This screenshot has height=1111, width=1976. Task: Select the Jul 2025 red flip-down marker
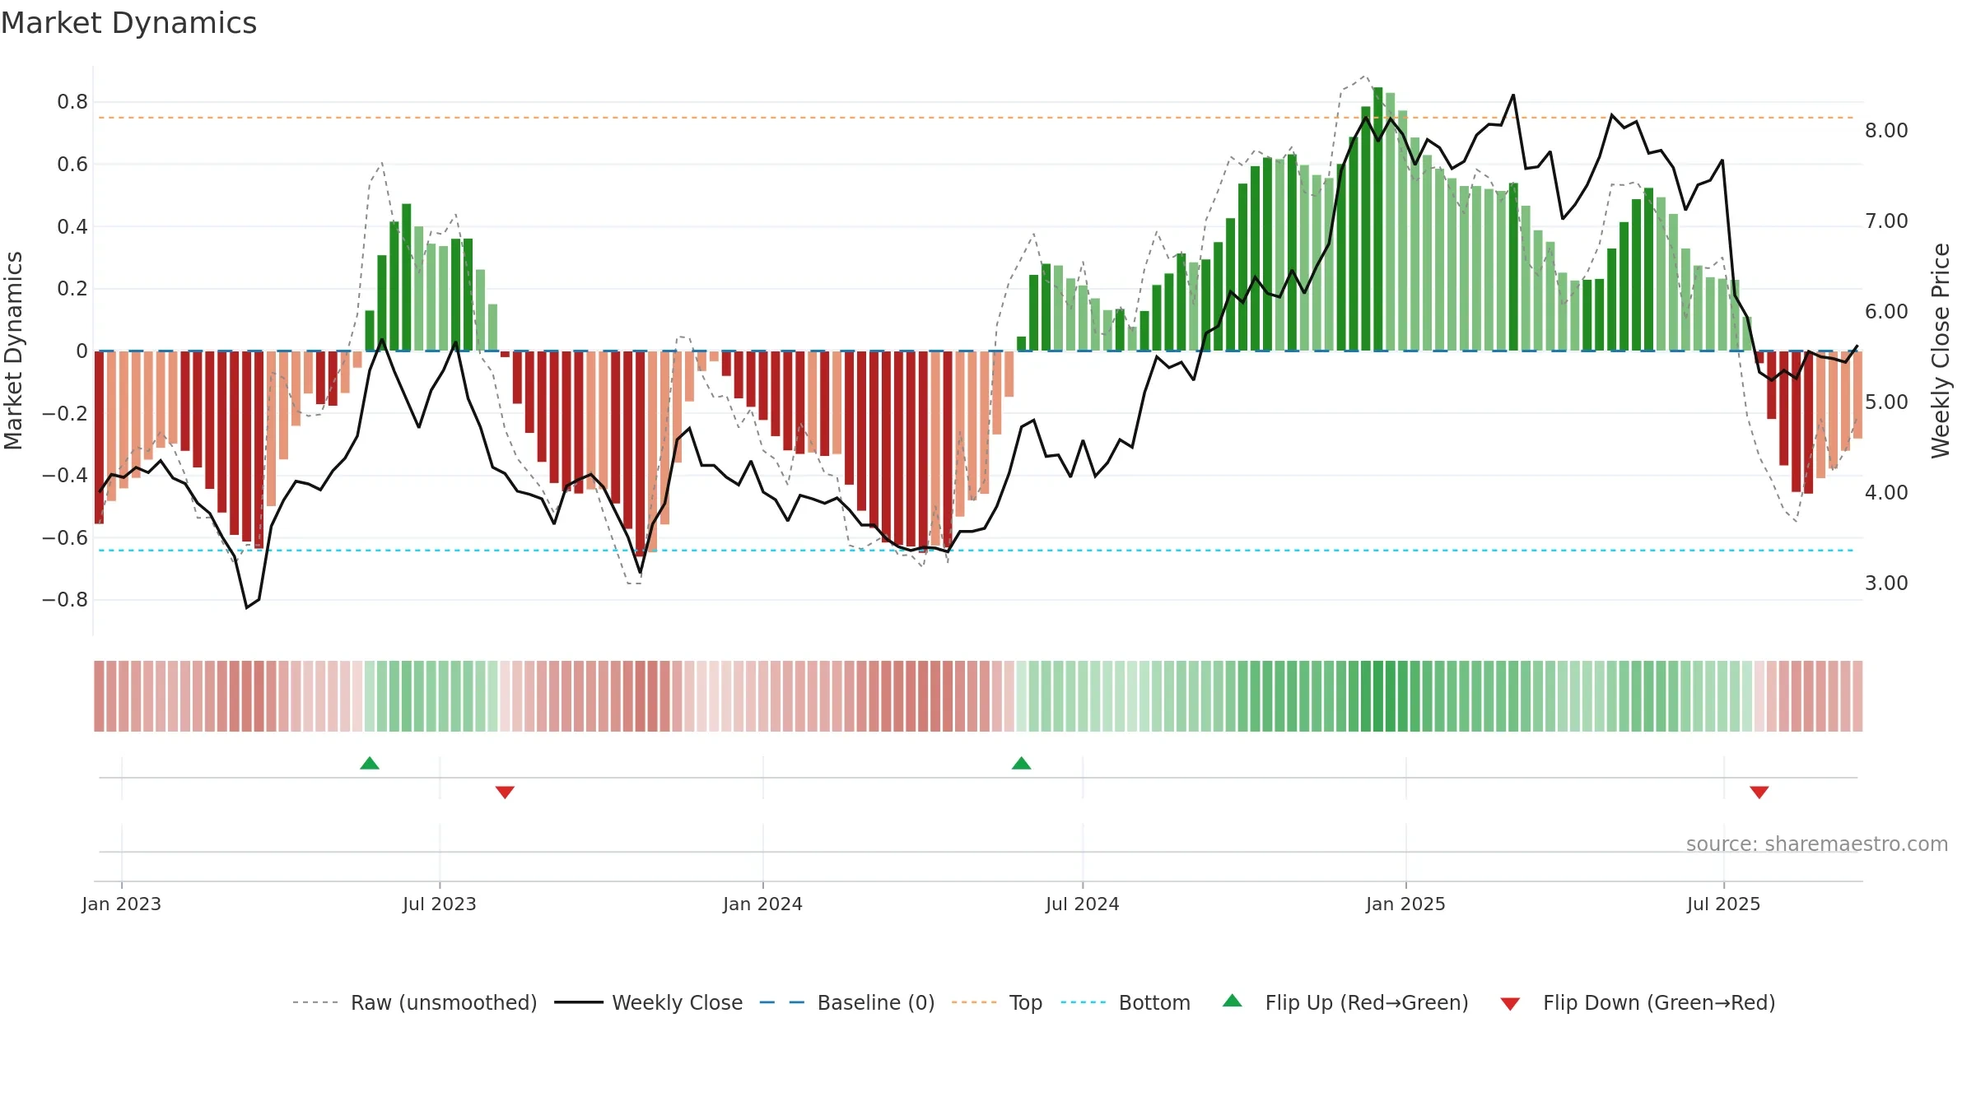(1759, 793)
